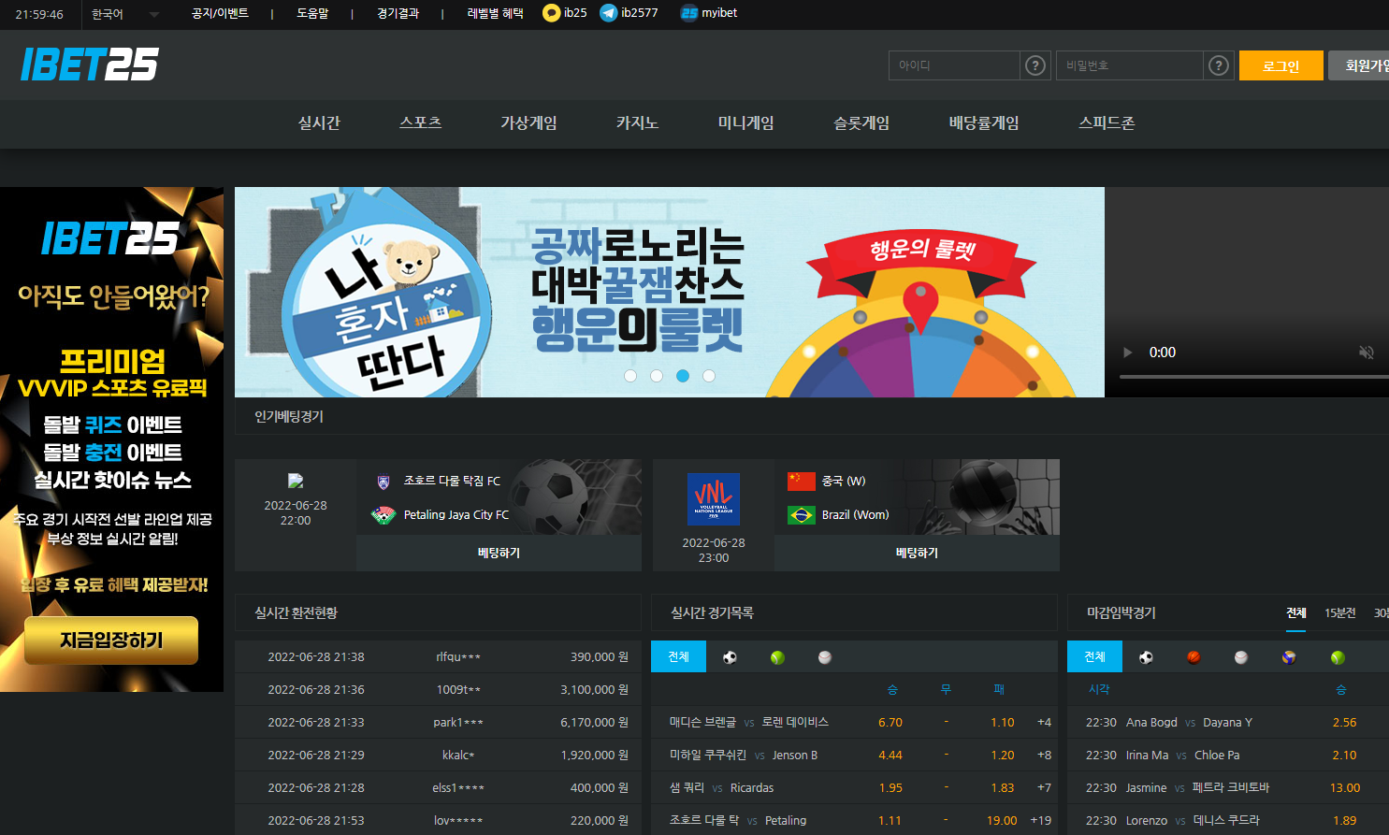The height and width of the screenshot is (835, 1389).
Task: Click 베팅하기 under the 조호르 다룰 탁짐 match
Action: [x=499, y=553]
